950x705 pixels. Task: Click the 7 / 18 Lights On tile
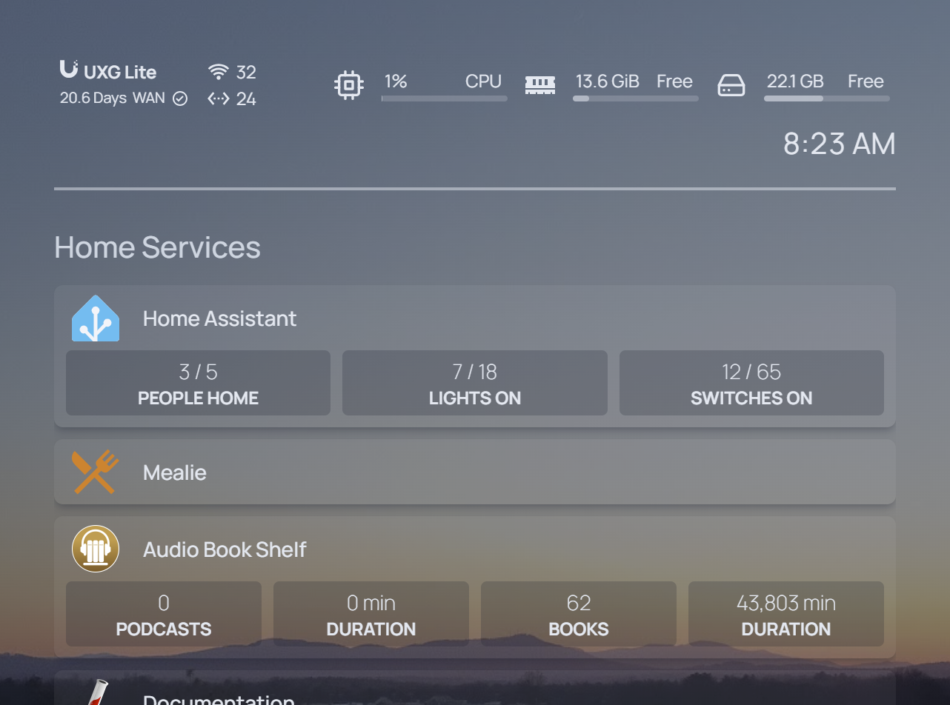475,383
